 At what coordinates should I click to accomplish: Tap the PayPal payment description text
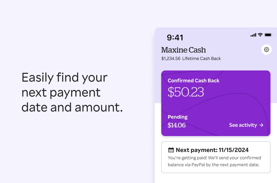(x=214, y=161)
